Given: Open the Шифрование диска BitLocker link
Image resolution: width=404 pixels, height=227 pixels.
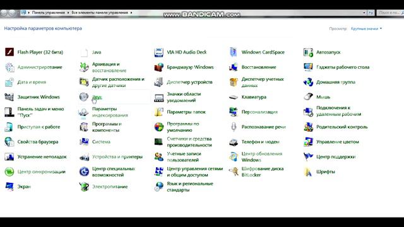Looking at the screenshot, I should pos(263,172).
